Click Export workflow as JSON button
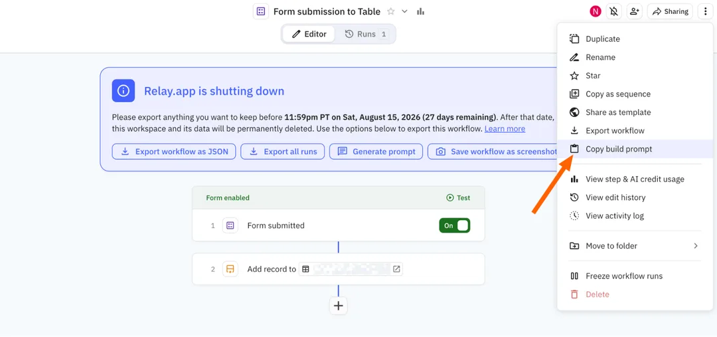This screenshot has width=717, height=337. (x=174, y=152)
